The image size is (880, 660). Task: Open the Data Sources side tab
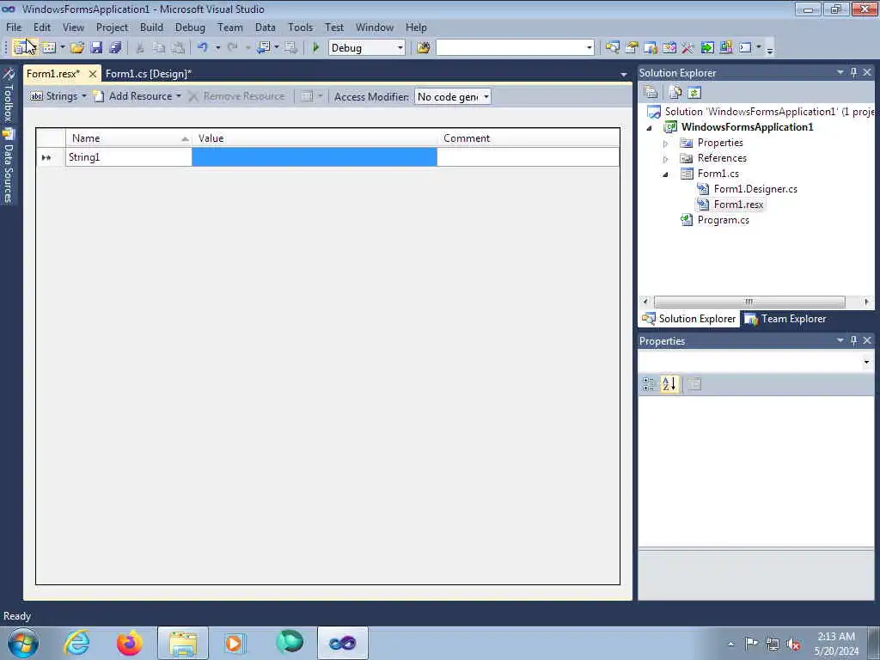tap(9, 165)
